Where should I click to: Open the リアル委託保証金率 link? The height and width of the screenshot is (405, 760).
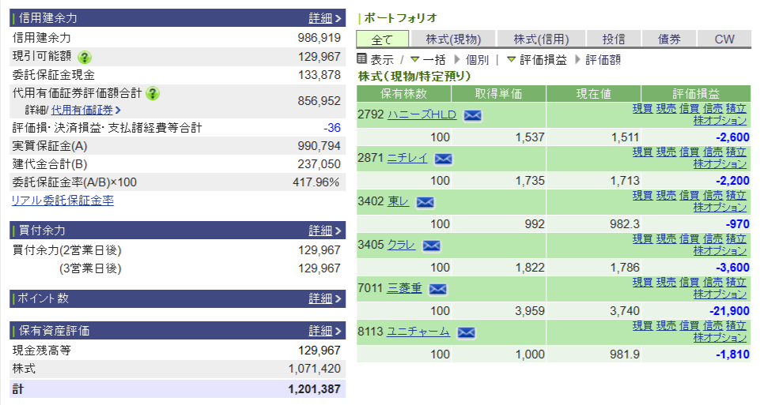tap(62, 201)
